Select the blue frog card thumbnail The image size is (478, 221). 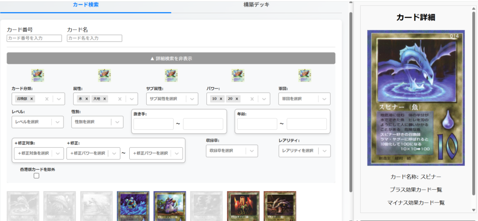coord(133,205)
